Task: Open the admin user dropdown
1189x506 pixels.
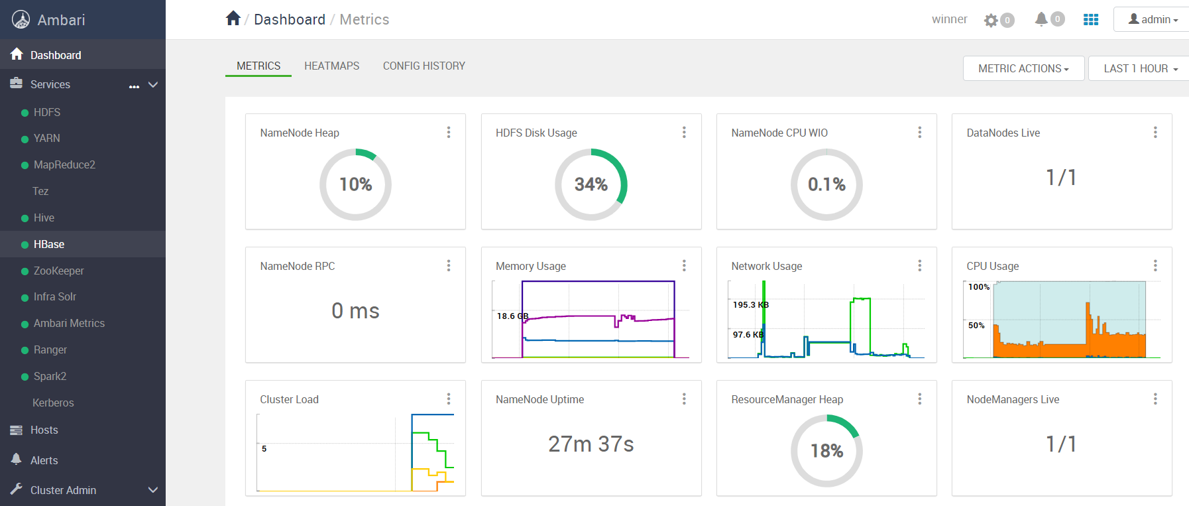Action: pyautogui.click(x=1153, y=19)
